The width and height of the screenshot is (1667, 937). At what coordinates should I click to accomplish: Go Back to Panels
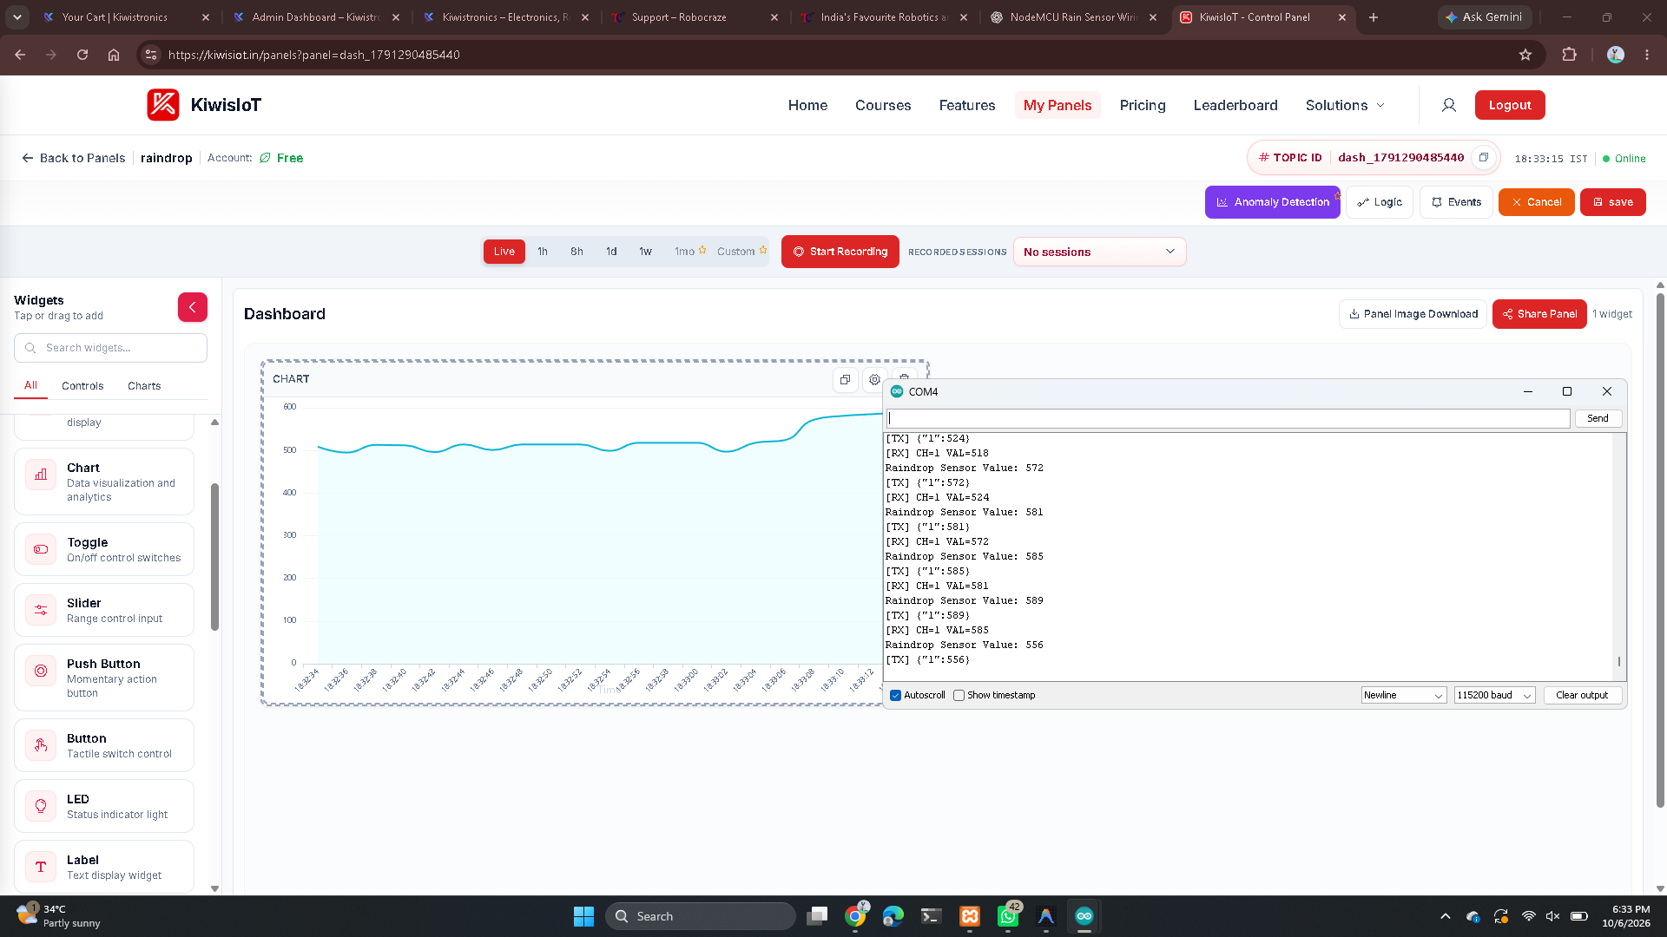click(74, 158)
